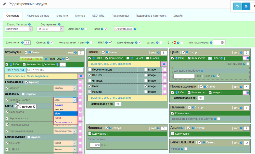255x154 pixels.
Task: Click the Шаг в slider input field
Action: [55, 70]
